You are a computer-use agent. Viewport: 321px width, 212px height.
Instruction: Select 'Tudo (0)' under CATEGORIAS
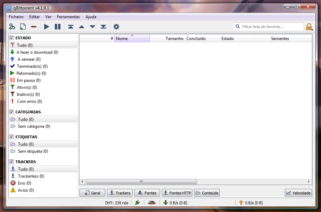pyautogui.click(x=43, y=119)
